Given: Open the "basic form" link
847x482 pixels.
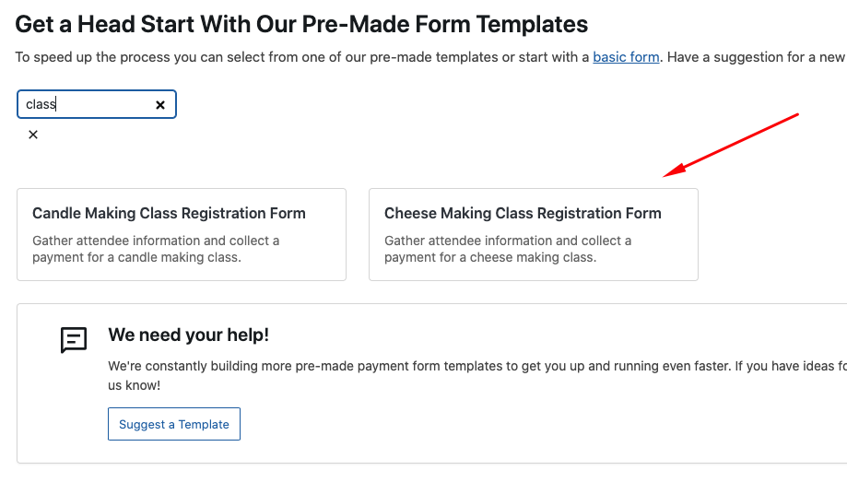Looking at the screenshot, I should [626, 57].
